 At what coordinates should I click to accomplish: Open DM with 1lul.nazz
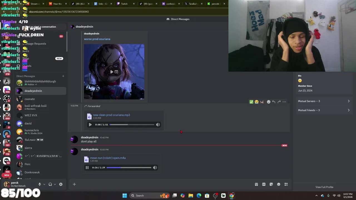point(41,140)
